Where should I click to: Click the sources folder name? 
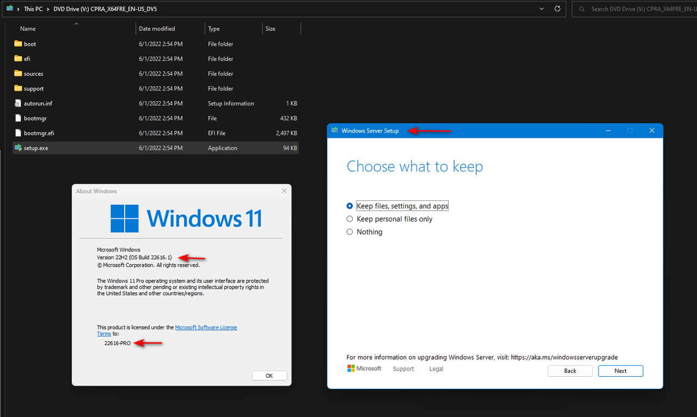(33, 73)
